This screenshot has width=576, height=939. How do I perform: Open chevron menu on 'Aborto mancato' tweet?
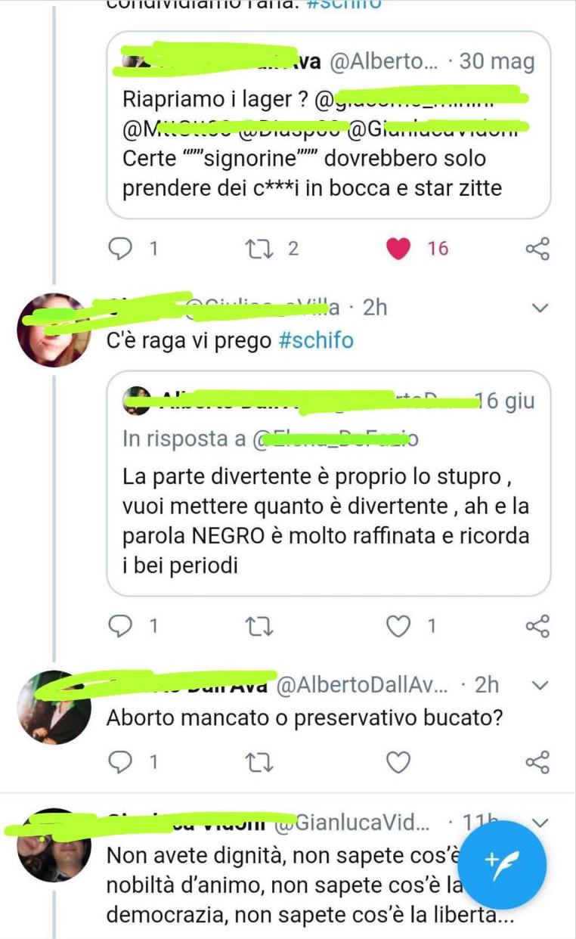pos(540,685)
